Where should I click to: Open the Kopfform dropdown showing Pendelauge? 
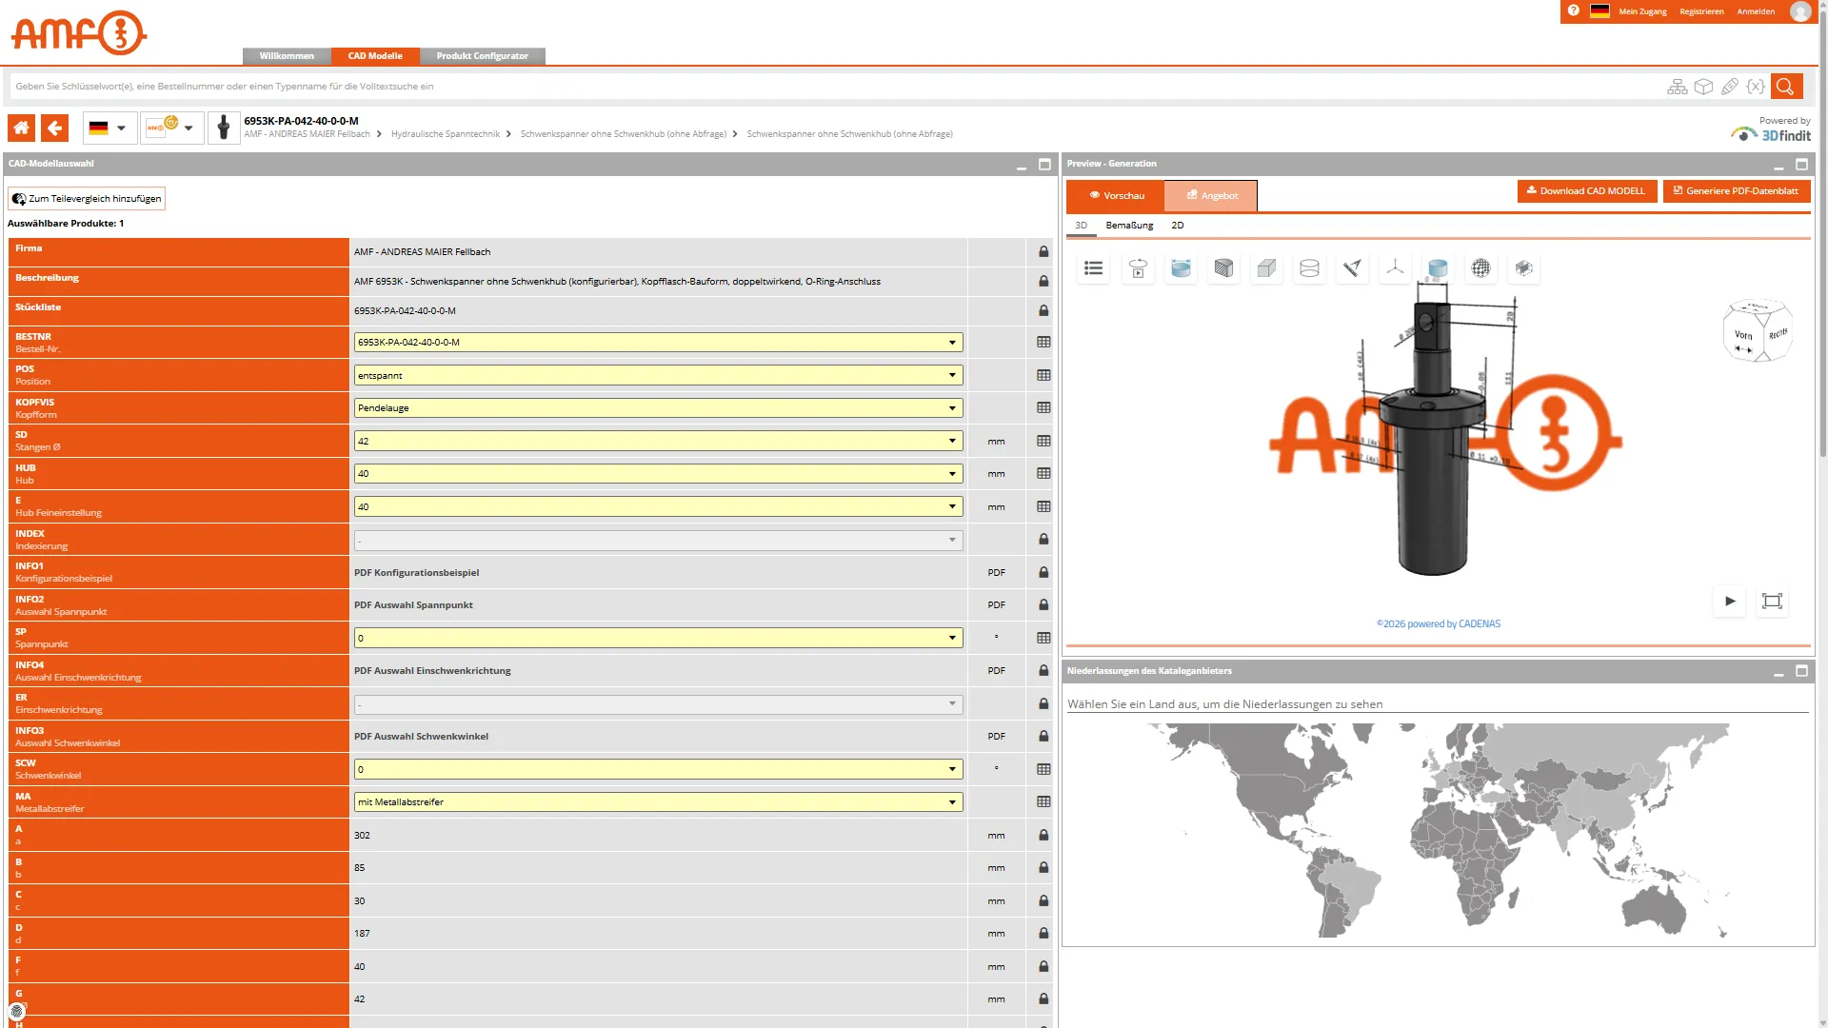point(658,408)
